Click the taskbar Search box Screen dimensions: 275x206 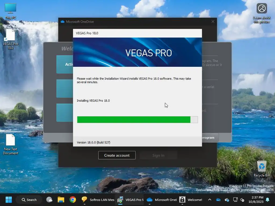pos(29,200)
